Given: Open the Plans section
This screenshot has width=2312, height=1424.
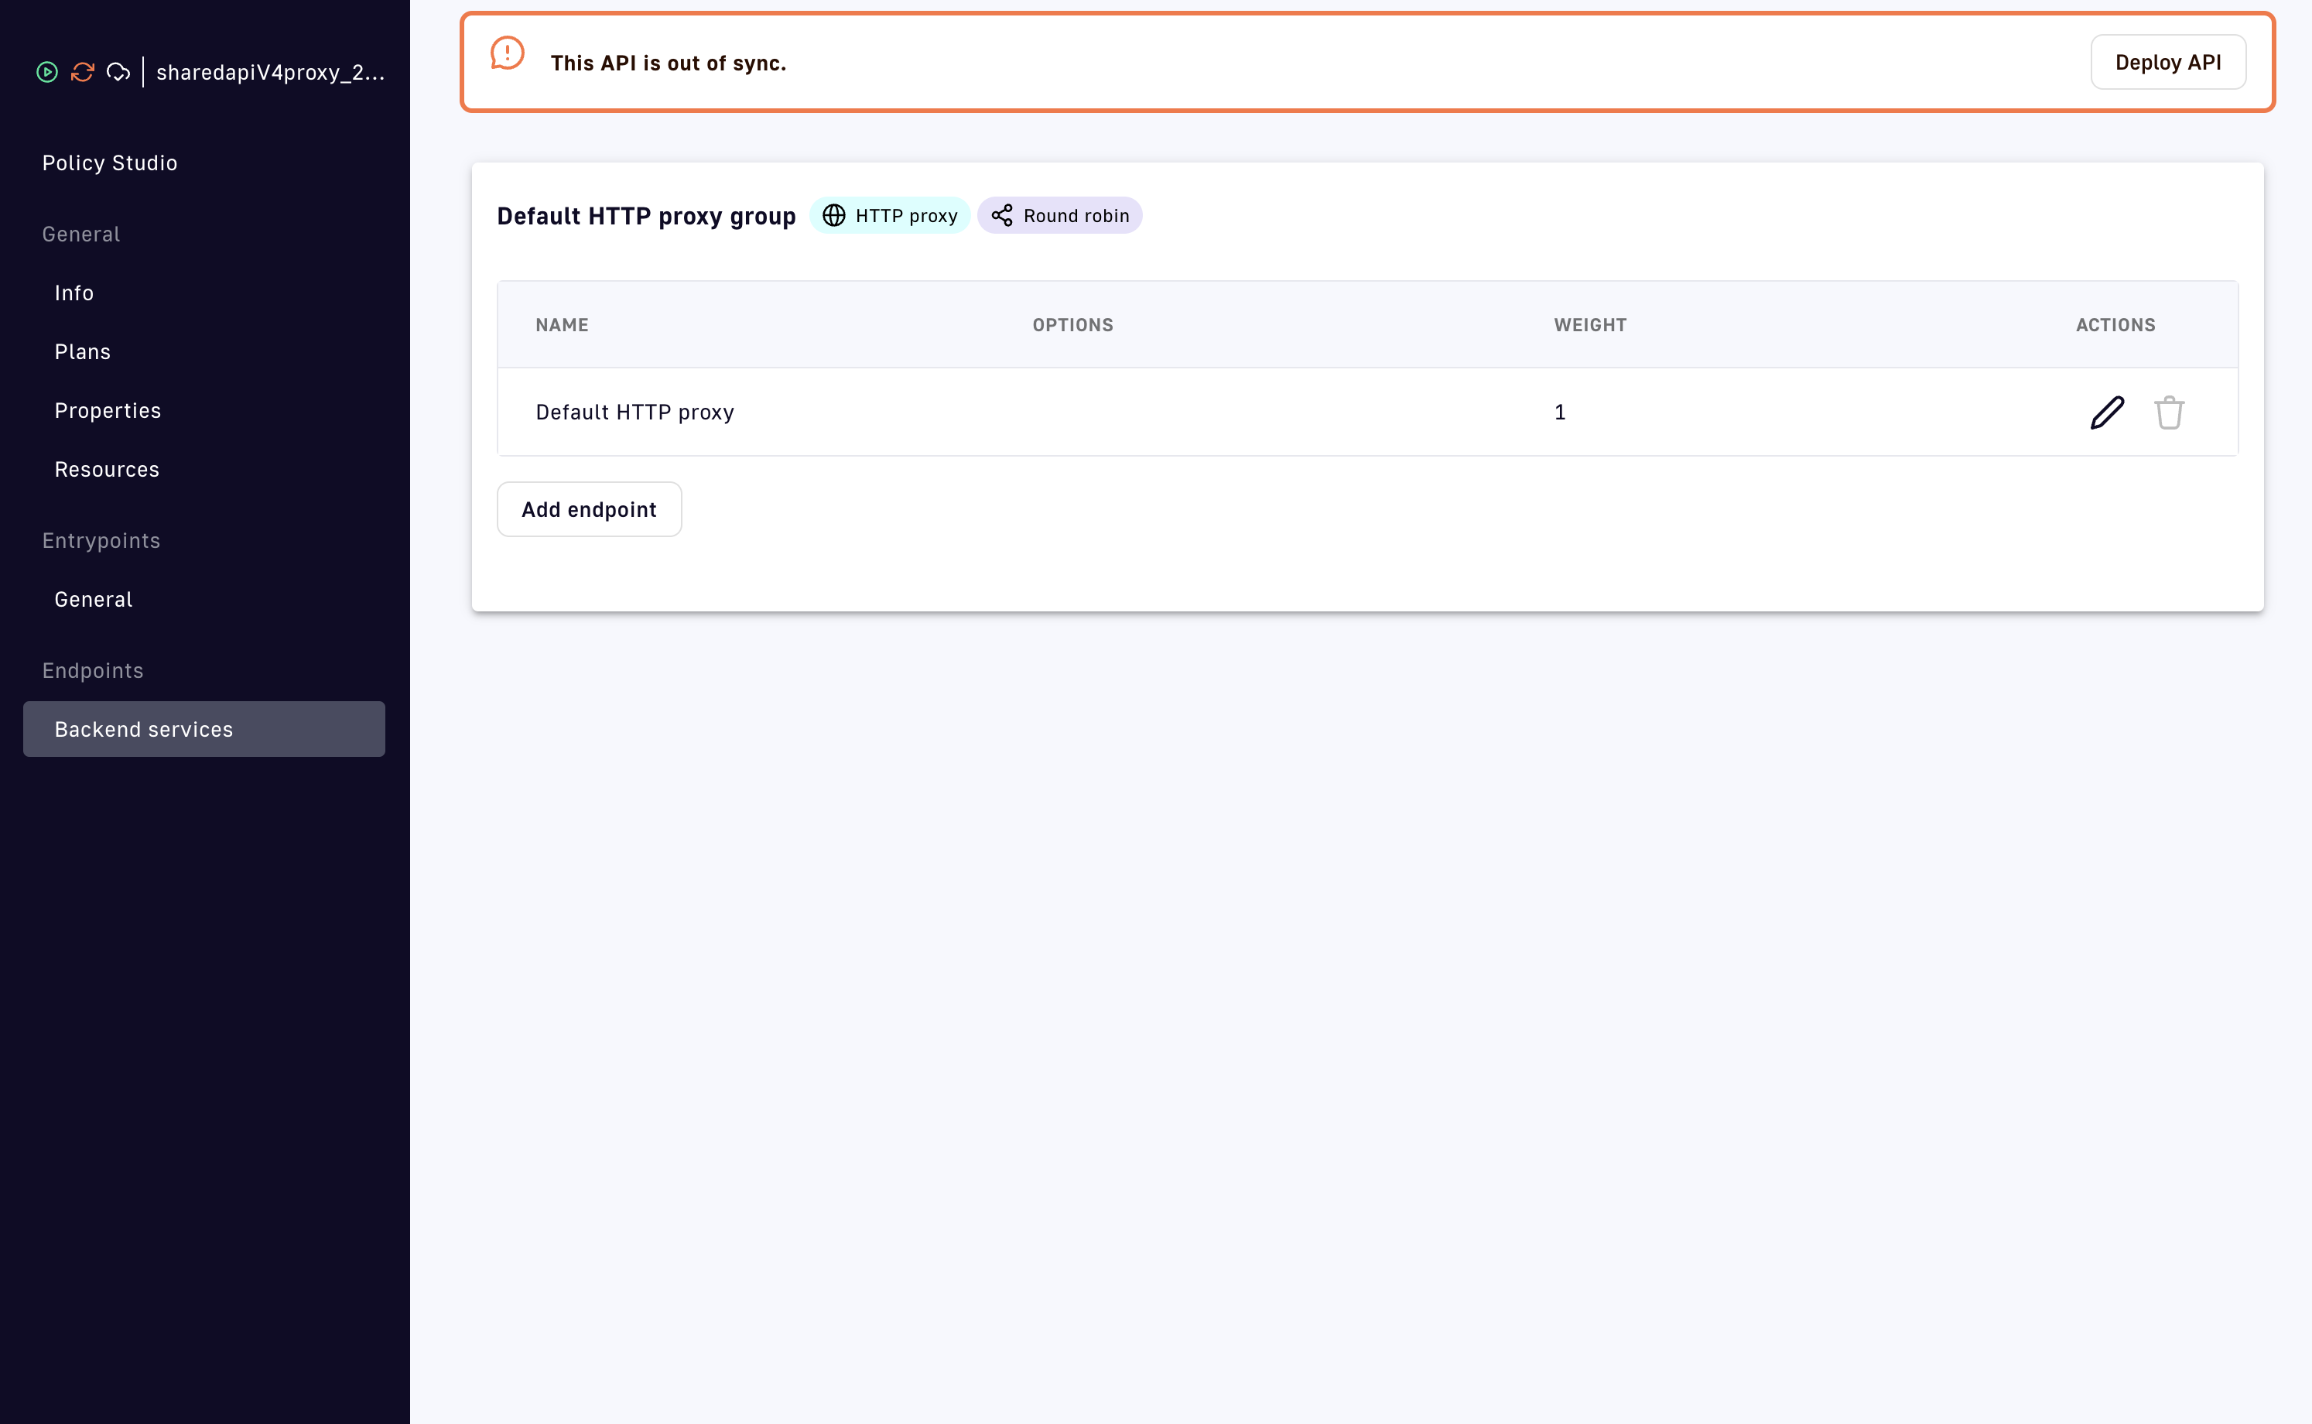Looking at the screenshot, I should point(83,352).
